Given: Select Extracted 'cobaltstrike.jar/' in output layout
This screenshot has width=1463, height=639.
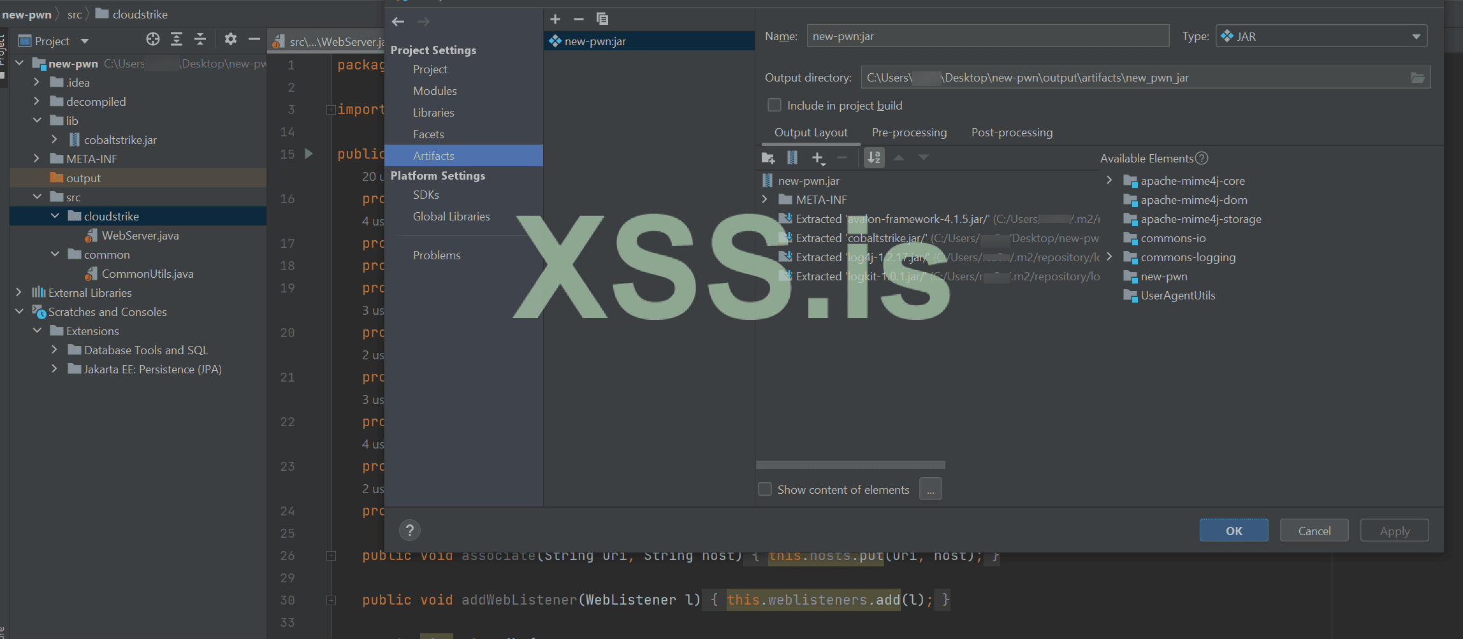Looking at the screenshot, I should pos(939,238).
